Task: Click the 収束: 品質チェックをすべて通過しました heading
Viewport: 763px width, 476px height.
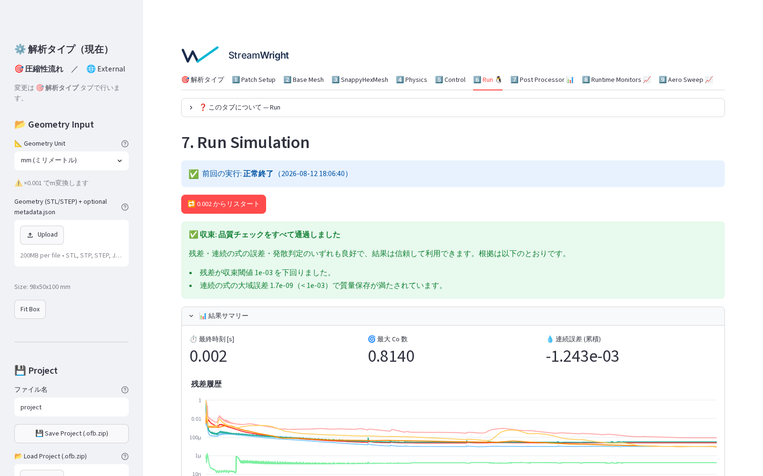Action: click(x=265, y=235)
